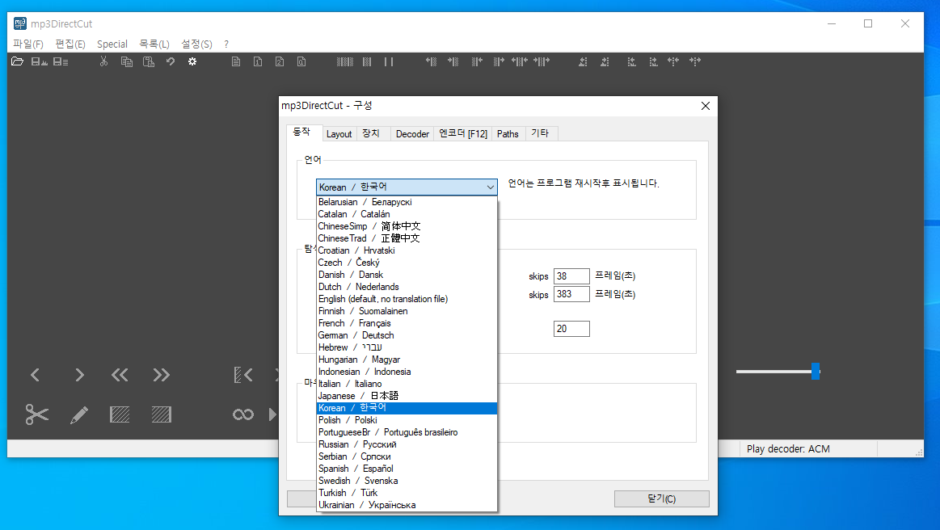
Task: Choose Spanish / Español language option
Action: pyautogui.click(x=407, y=469)
